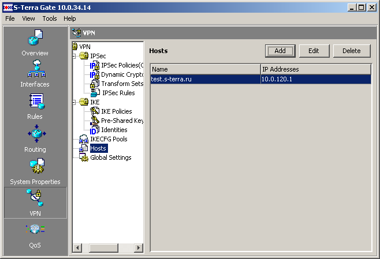Select Global Settings tree item
Viewport: 380px width, 259px height.
point(111,157)
